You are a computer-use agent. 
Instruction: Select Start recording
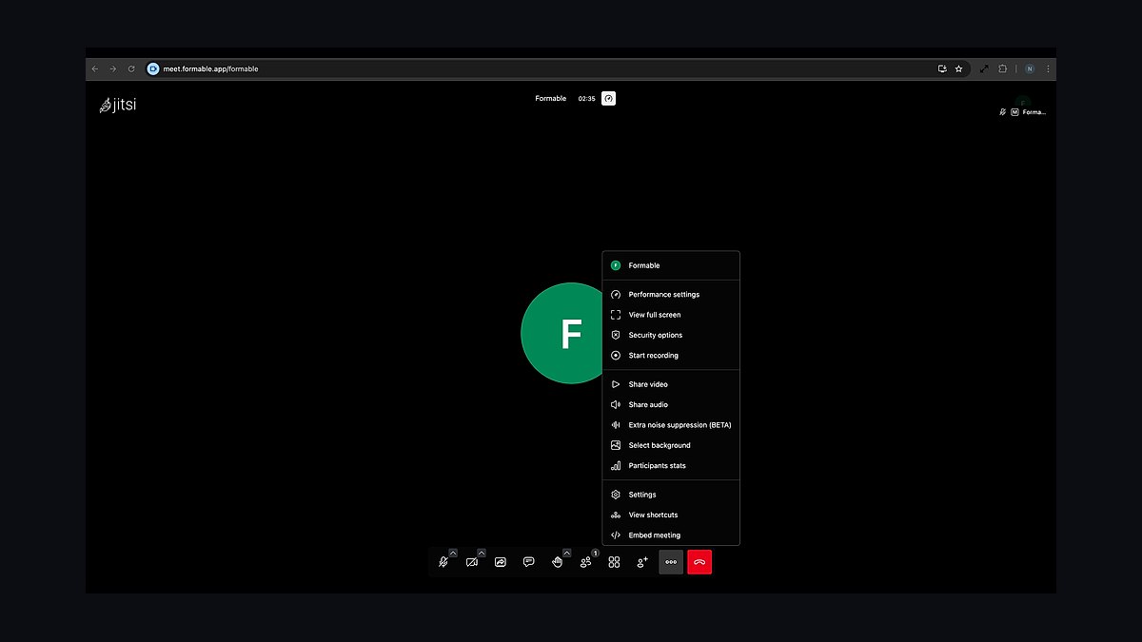pos(671,356)
